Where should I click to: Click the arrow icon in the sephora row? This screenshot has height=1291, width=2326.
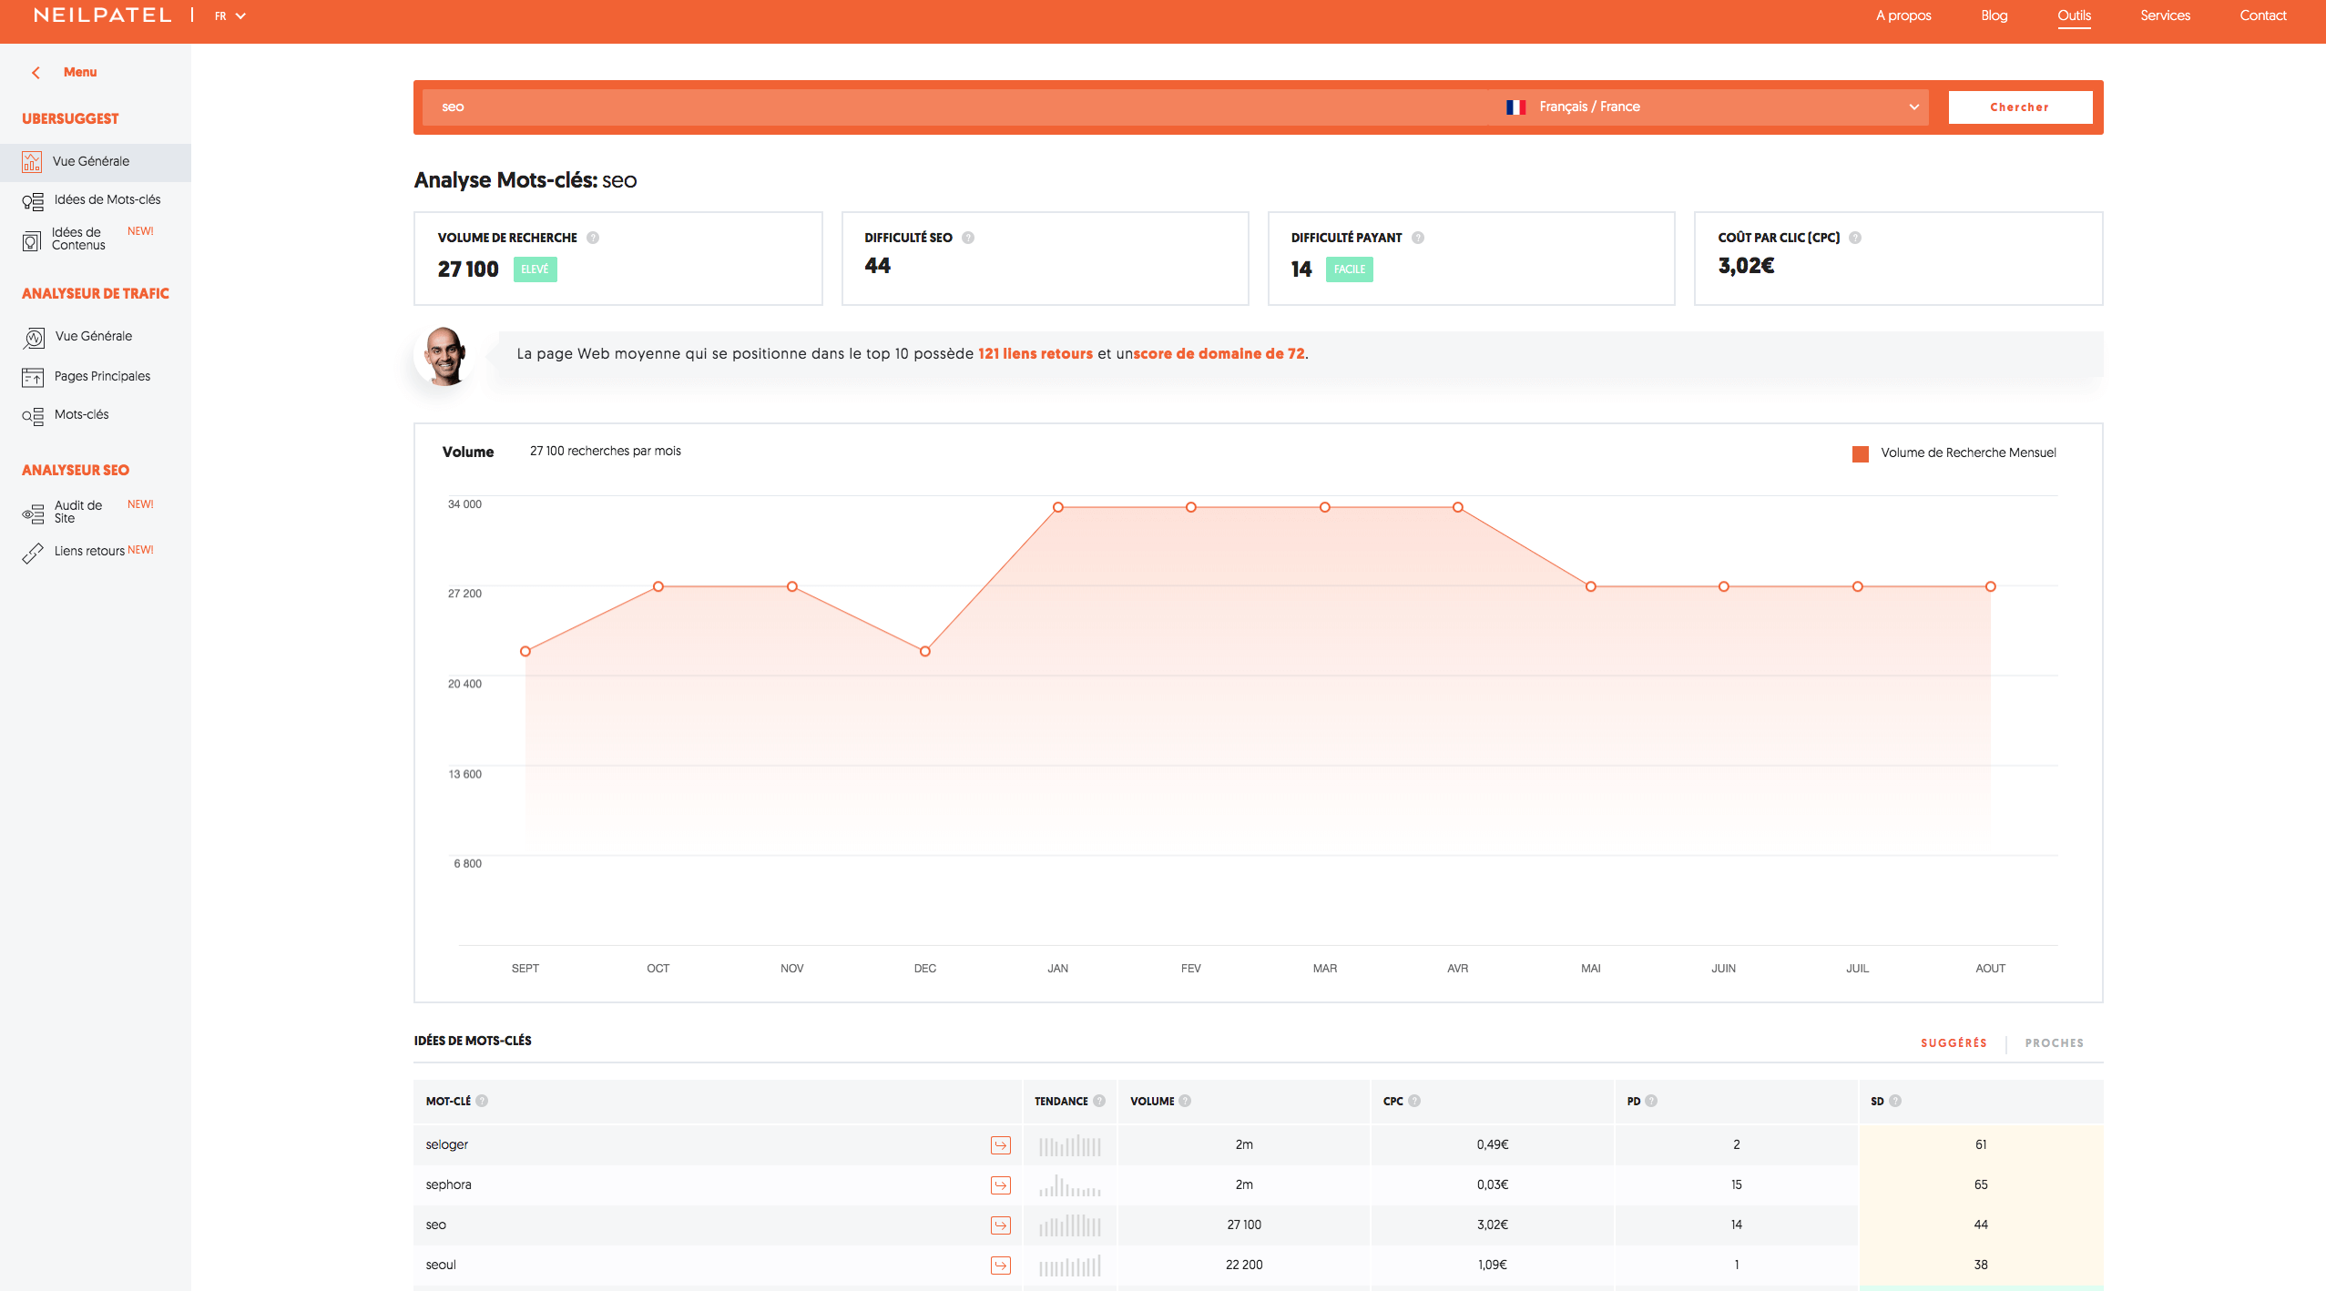(x=1001, y=1185)
